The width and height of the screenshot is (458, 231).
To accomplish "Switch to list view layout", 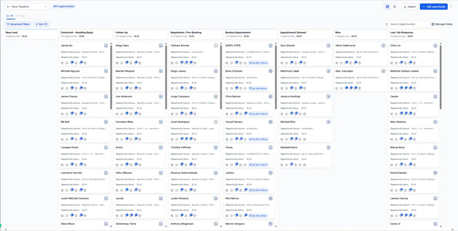I will (395, 6).
